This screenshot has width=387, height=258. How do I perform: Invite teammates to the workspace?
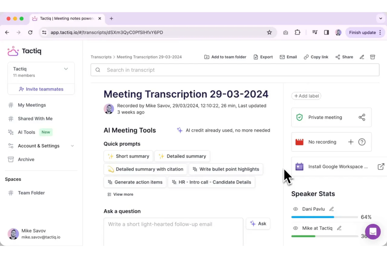[x=41, y=89]
